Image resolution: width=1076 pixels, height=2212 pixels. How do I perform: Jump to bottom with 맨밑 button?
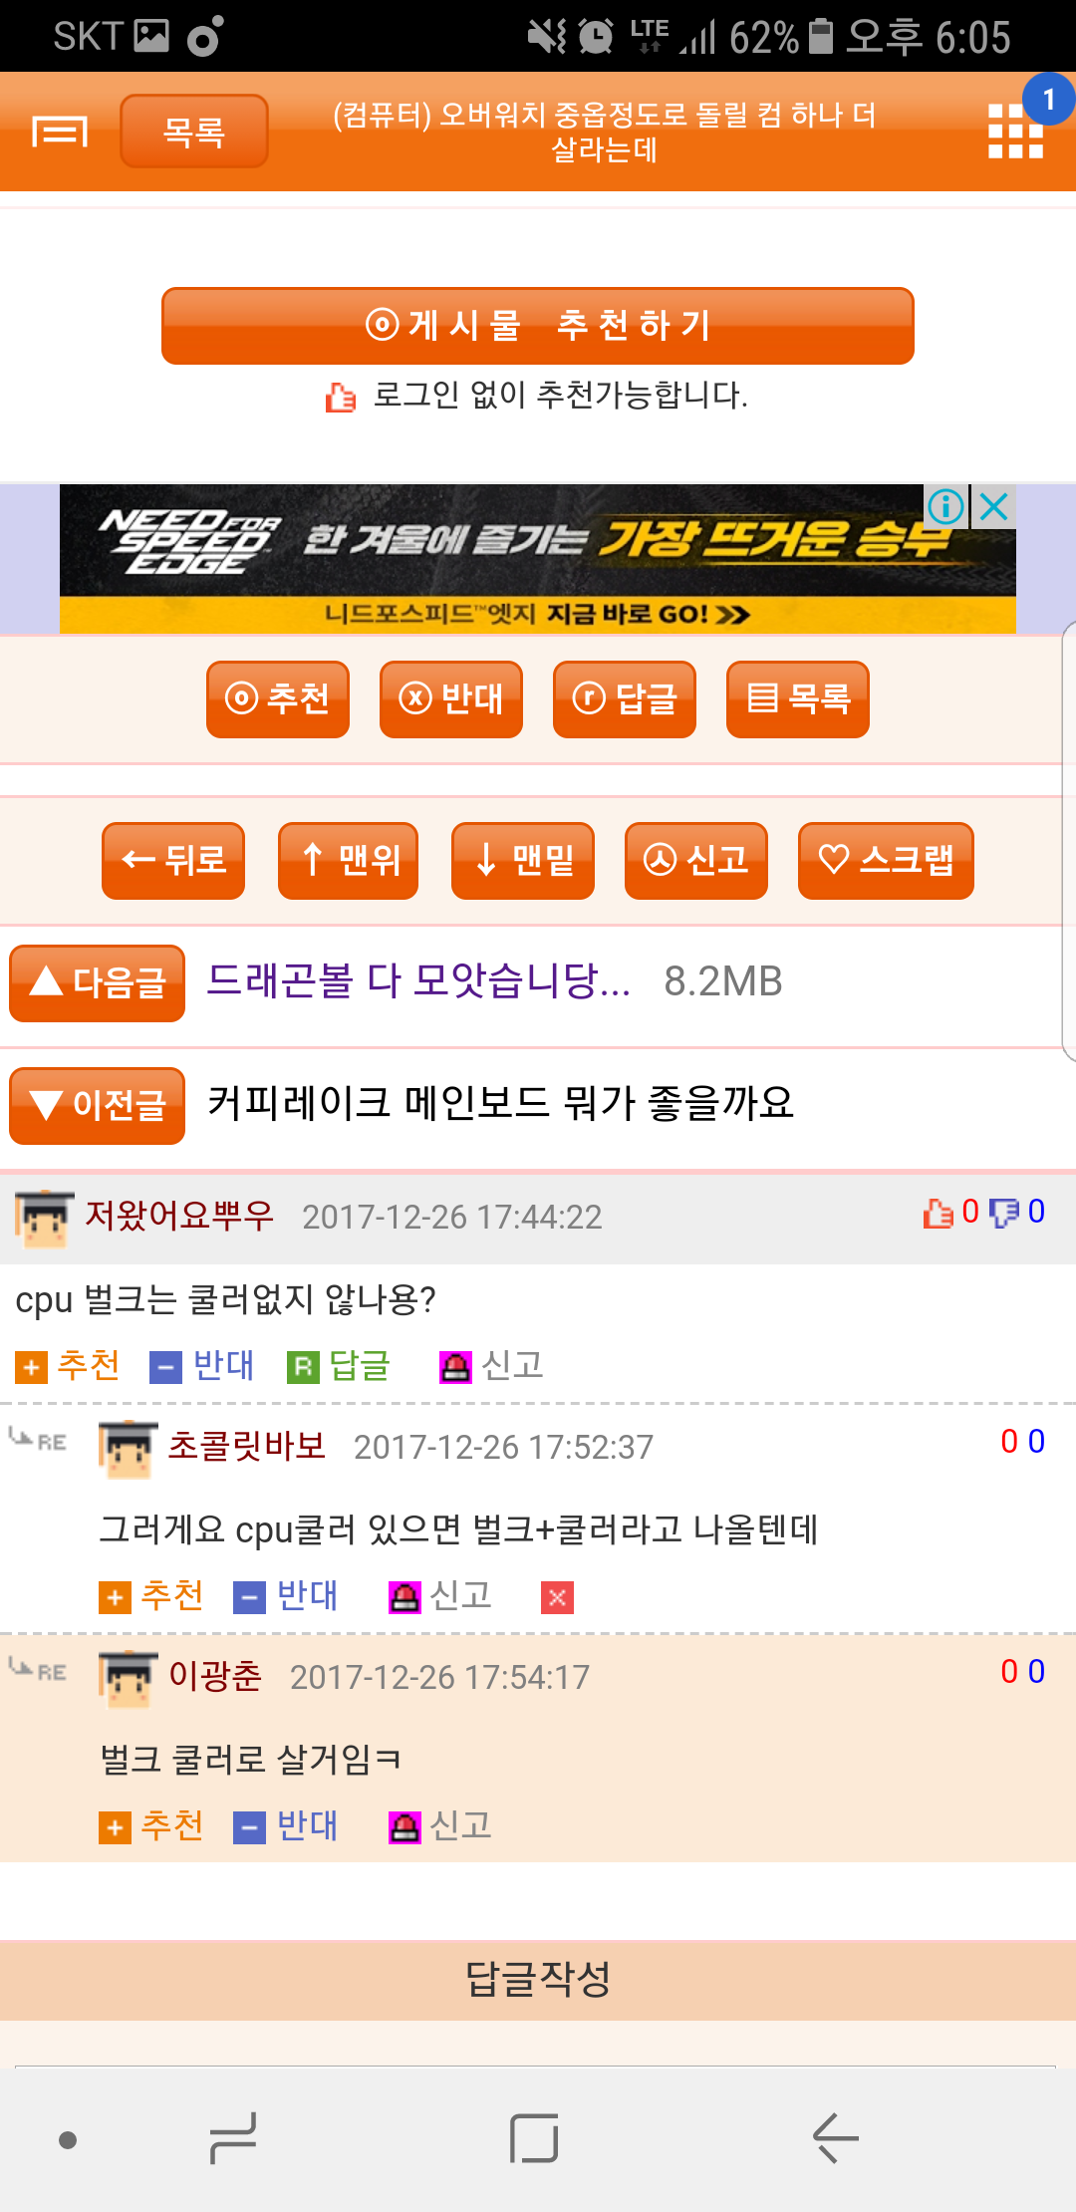(523, 860)
